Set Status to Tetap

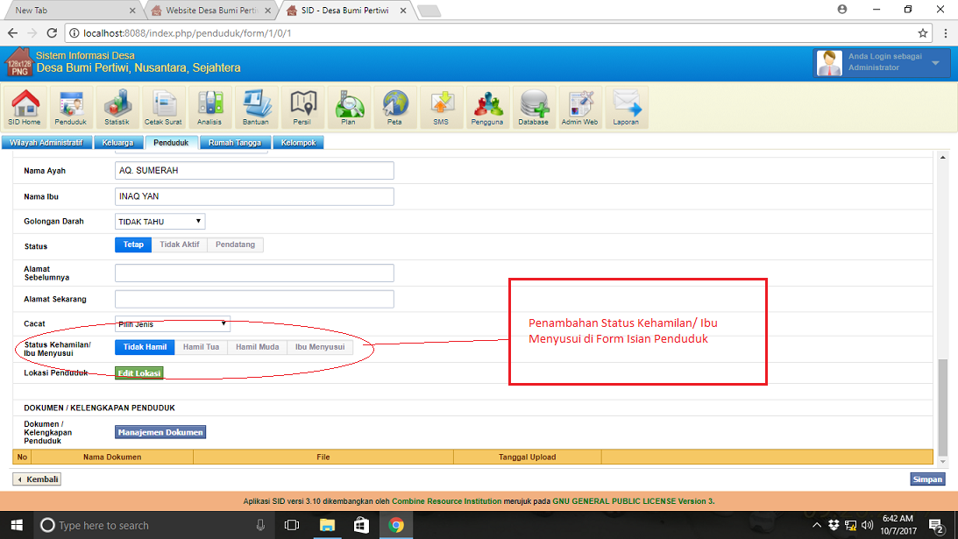(133, 245)
